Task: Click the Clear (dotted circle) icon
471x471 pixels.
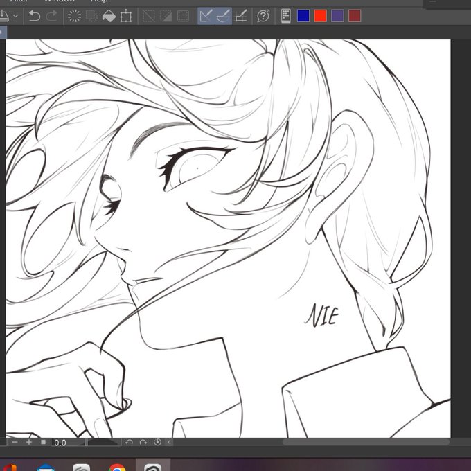Action: 74,16
